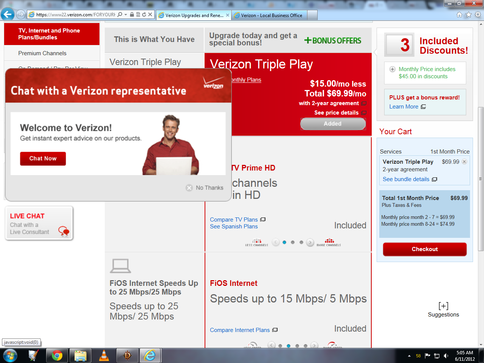The image size is (484, 363).
Task: Click See Spanish Plans link
Action: [234, 226]
